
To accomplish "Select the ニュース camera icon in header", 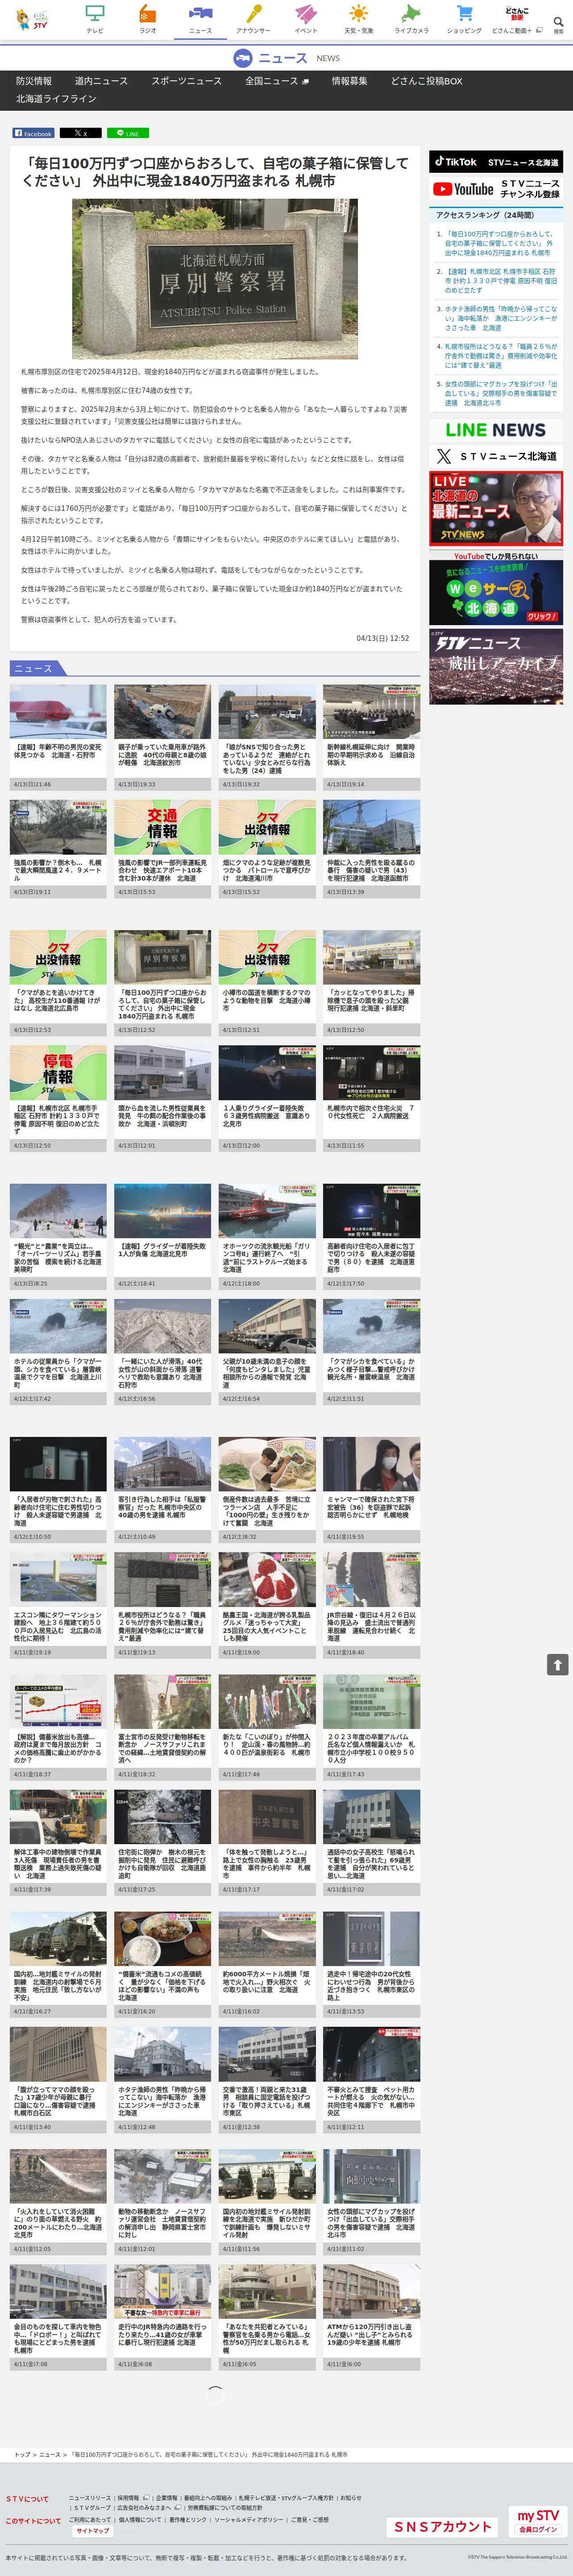I will click(x=200, y=19).
